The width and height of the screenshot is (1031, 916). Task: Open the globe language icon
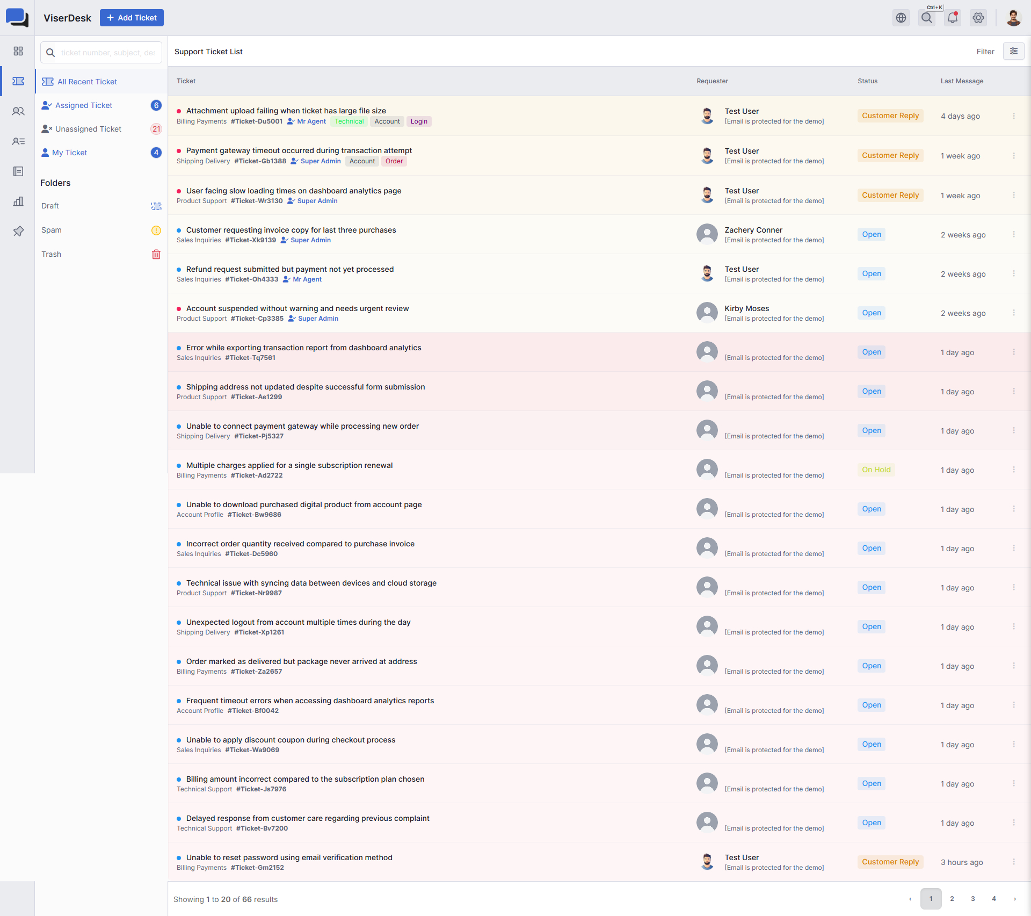[x=901, y=18]
